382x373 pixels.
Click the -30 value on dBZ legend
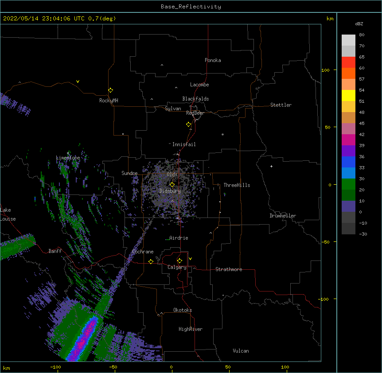click(x=363, y=234)
